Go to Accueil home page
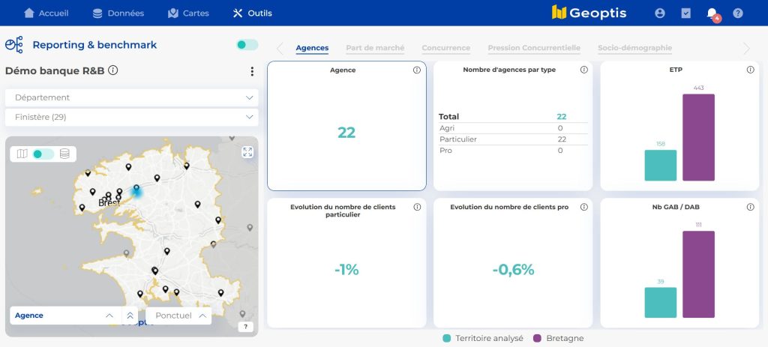The width and height of the screenshot is (768, 347). pos(46,13)
